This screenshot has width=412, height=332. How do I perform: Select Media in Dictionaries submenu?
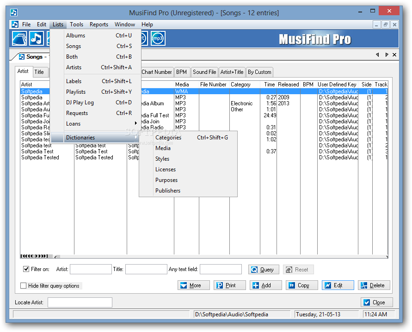pyautogui.click(x=188, y=148)
